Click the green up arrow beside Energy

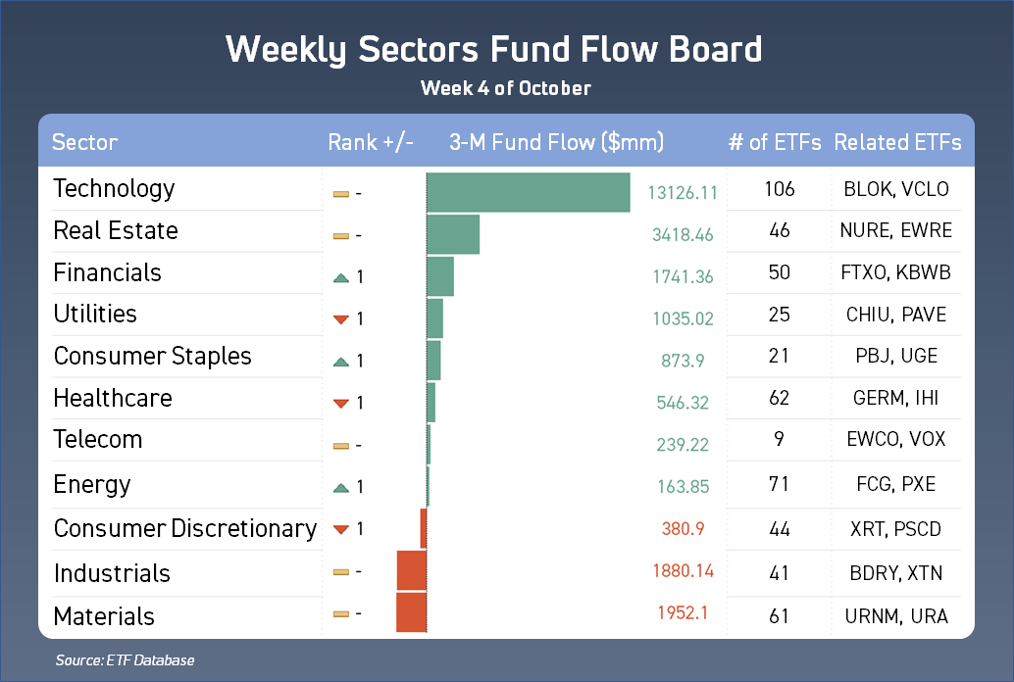tap(341, 487)
